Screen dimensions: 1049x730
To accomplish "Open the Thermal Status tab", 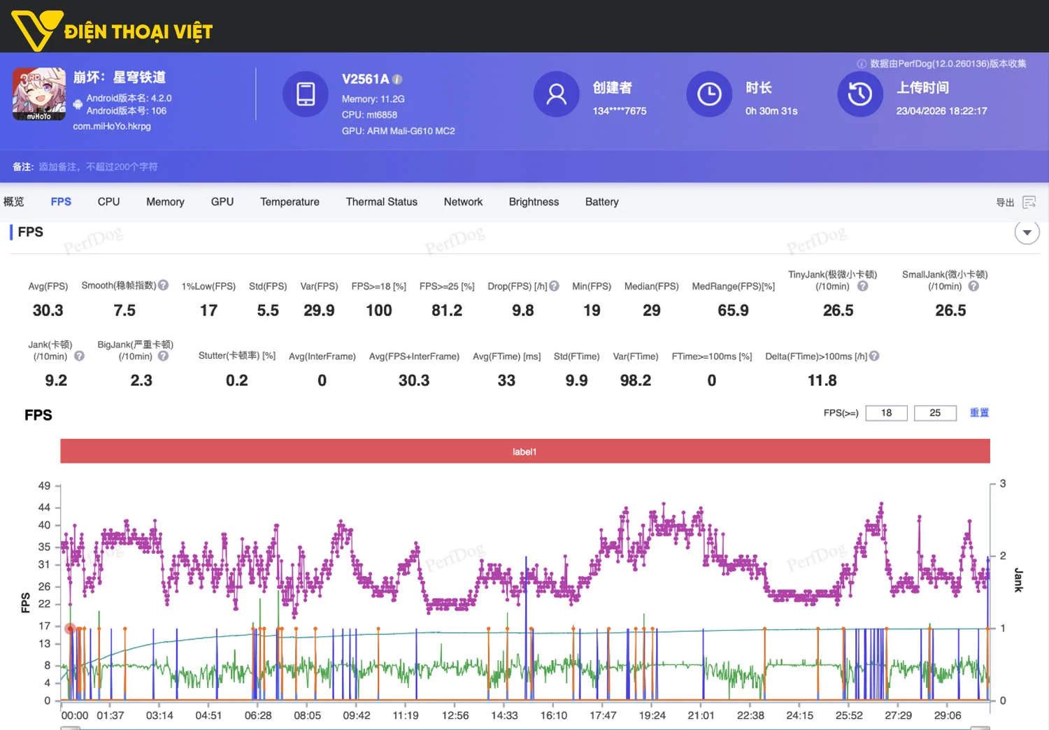I will tap(381, 201).
